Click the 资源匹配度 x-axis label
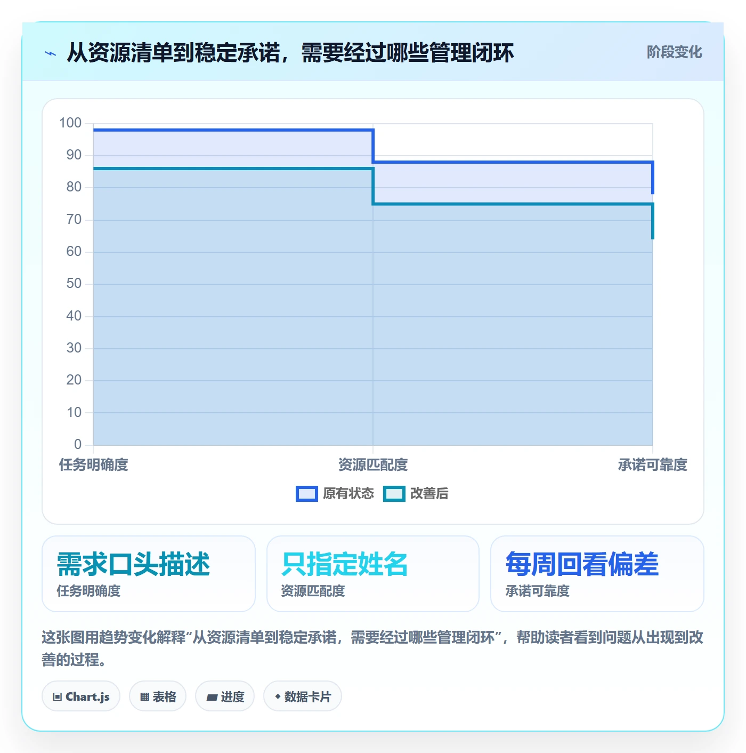746x753 pixels. 373,465
